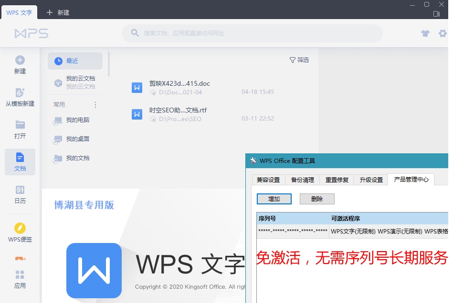Click the orange icon above Apps
453x303 pixels.
coord(20,259)
